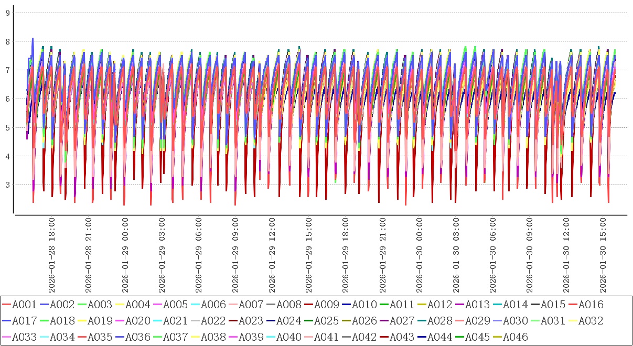
Task: Click the green swatch next to A003
Action: coord(82,305)
